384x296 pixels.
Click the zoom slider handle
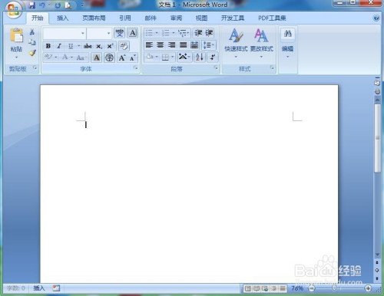pyautogui.click(x=334, y=288)
